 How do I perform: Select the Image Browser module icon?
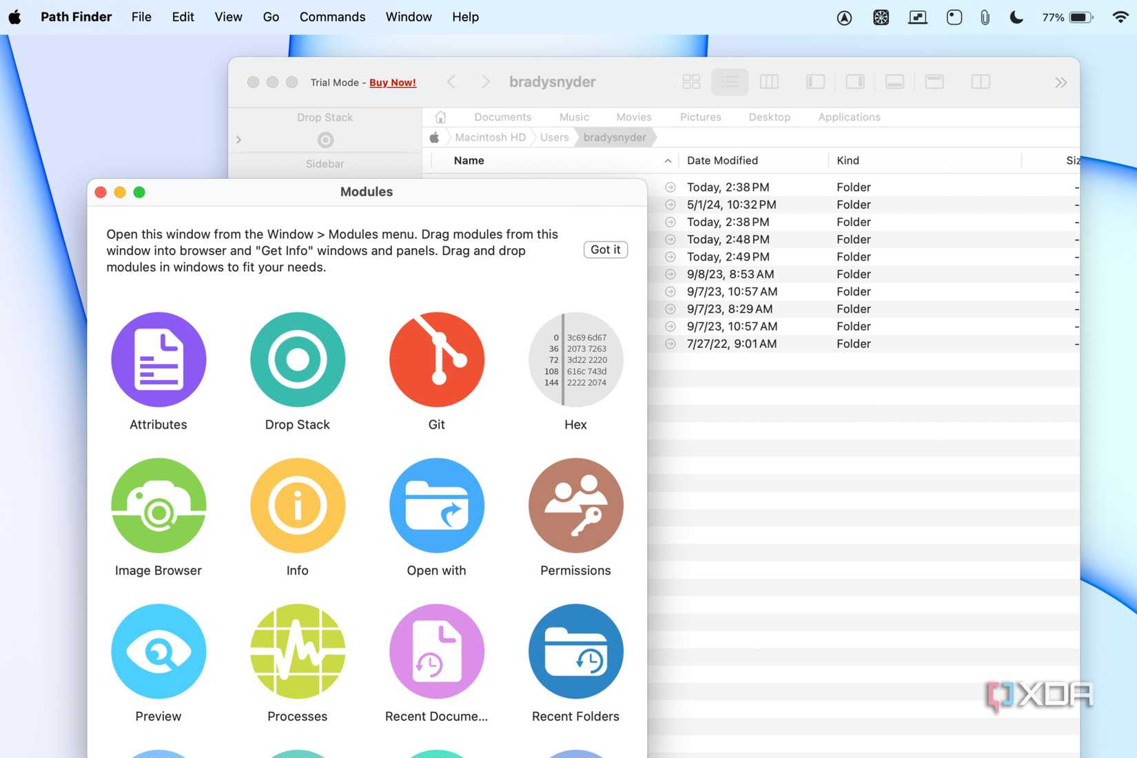(x=158, y=506)
